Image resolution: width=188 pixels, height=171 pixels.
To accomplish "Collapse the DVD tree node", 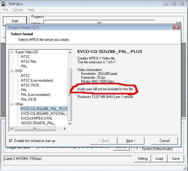I will coord(12,71).
